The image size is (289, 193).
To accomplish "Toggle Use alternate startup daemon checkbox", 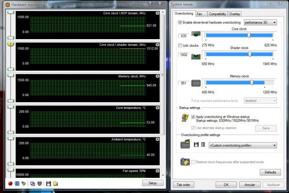I will coord(193,128).
